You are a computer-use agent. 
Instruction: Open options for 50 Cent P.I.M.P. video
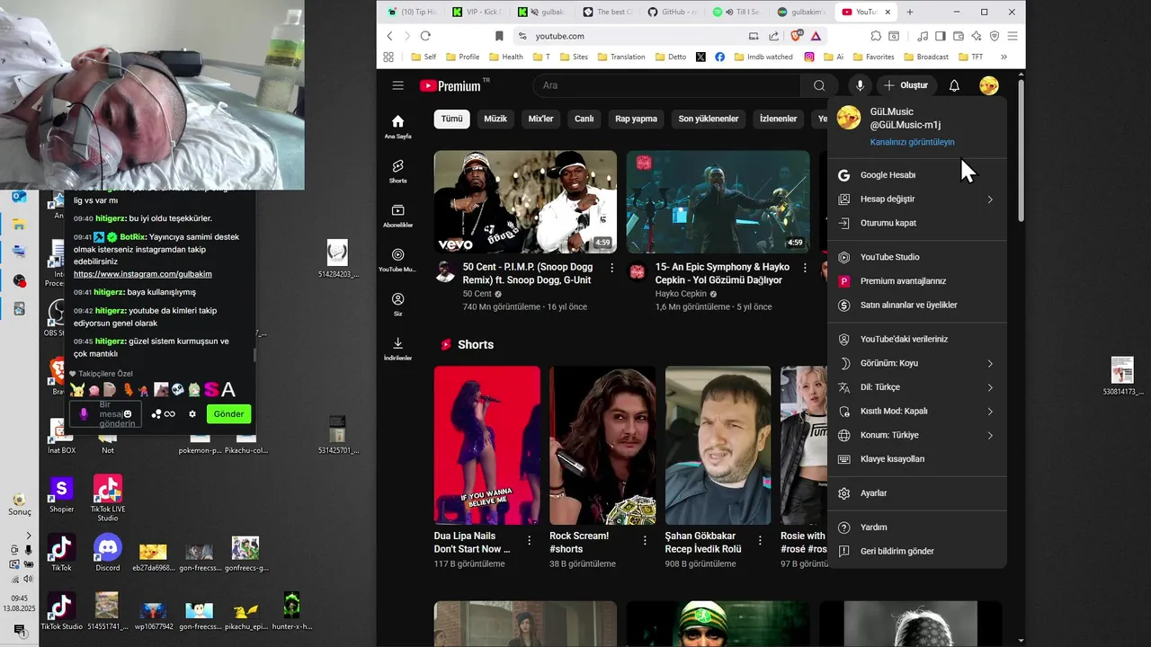coord(612,268)
